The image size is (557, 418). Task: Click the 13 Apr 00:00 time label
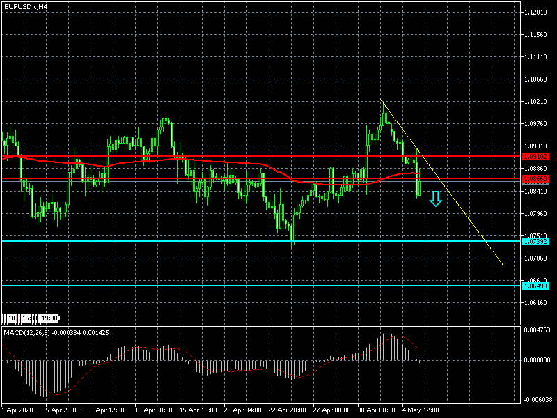click(x=152, y=410)
